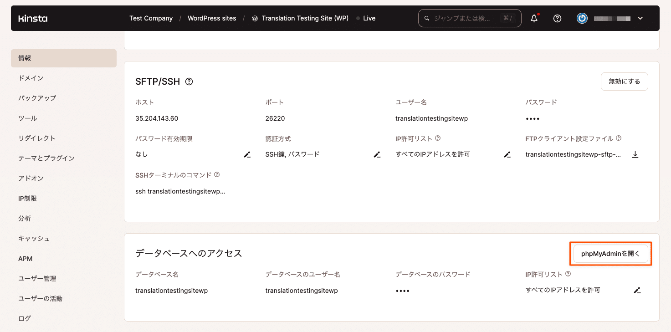Click phpMyAdminを開く button
671x332 pixels.
coord(610,253)
